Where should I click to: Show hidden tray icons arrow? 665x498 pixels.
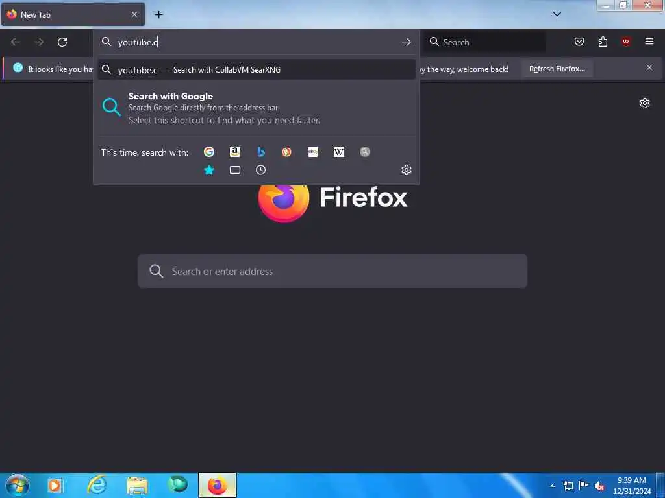(552, 486)
